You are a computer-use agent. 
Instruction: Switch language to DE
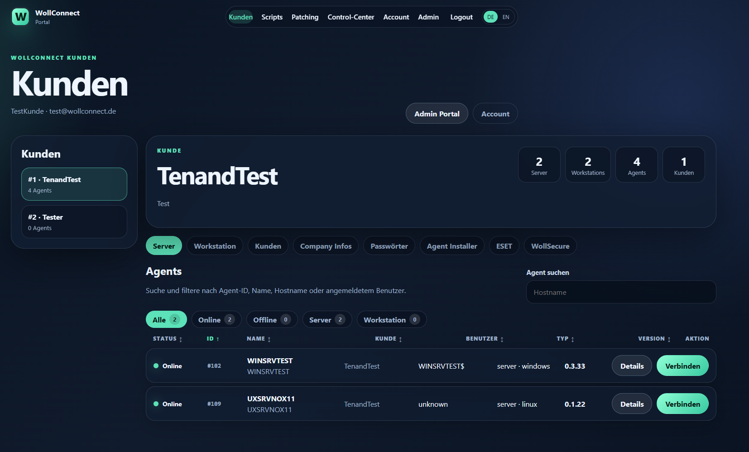tap(490, 17)
